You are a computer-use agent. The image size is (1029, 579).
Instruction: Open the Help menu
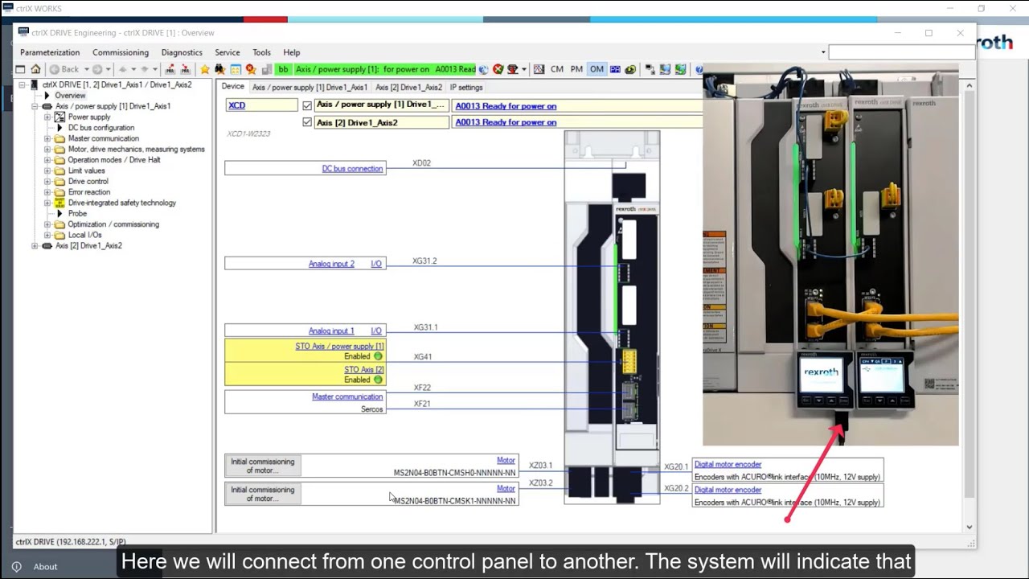tap(292, 52)
